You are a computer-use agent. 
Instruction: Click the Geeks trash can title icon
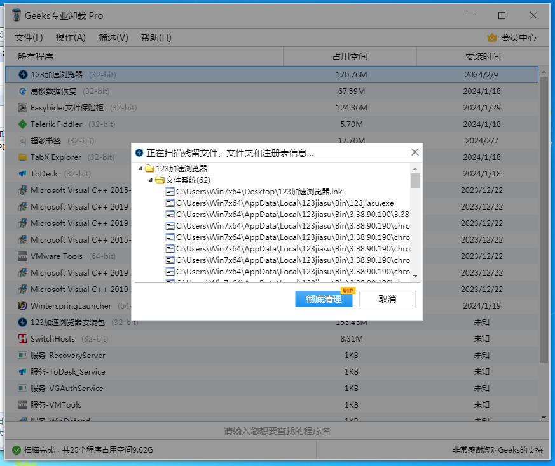coord(17,15)
